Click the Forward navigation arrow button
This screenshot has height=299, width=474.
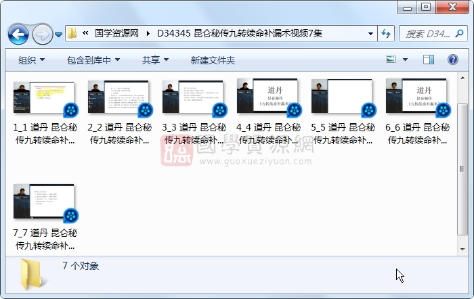click(42, 33)
